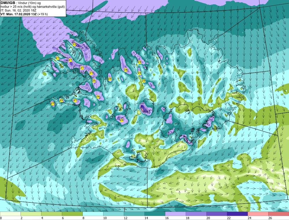289x220 pixels.
Task: Click the legend scale value 0
Action: pyautogui.click(x=1, y=218)
